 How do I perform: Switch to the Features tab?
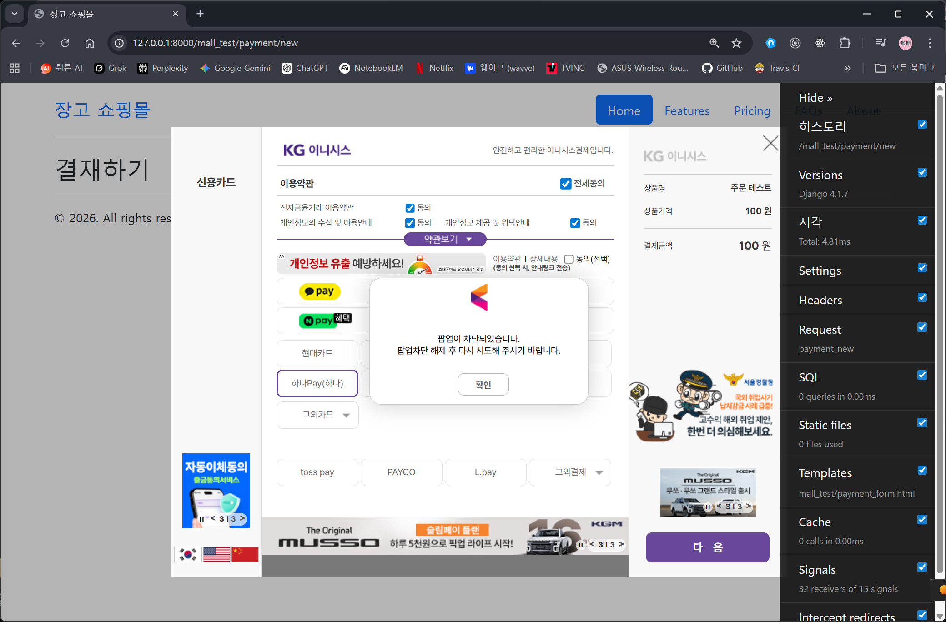[x=687, y=110]
